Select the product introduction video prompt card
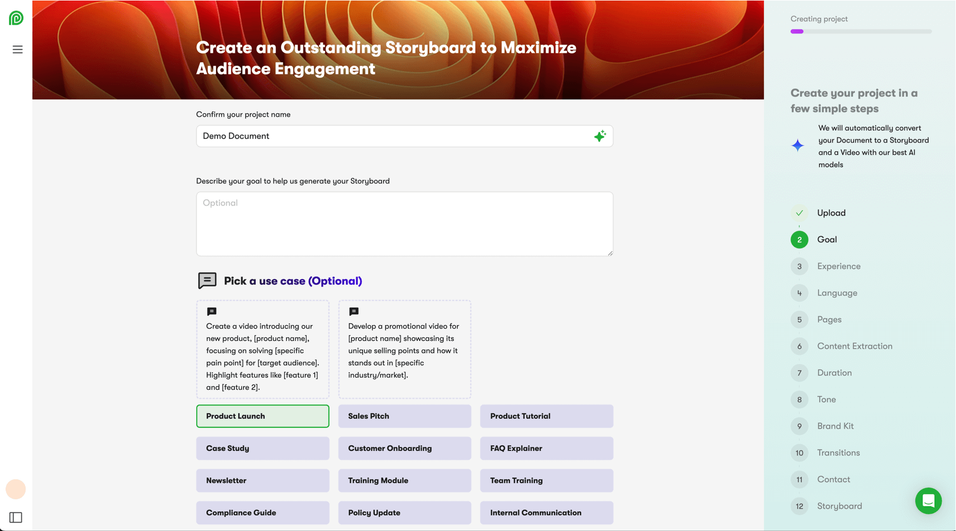The image size is (956, 531). pos(263,350)
